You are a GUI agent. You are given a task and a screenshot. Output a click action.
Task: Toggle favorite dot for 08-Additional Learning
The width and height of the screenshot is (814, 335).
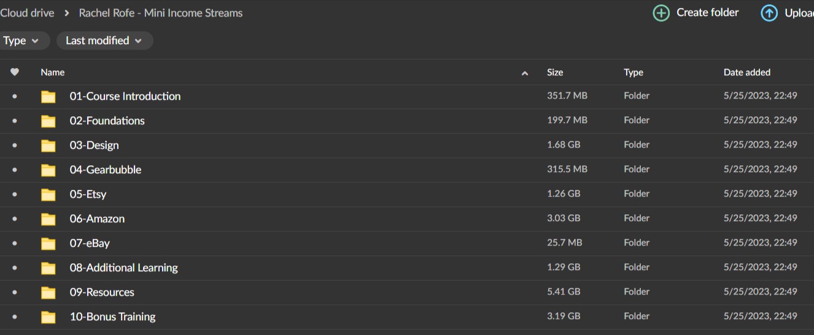(x=15, y=268)
